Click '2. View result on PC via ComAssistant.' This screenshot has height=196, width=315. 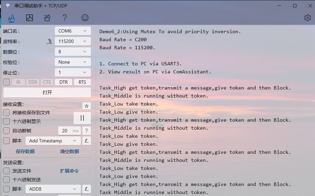[x=155, y=72]
